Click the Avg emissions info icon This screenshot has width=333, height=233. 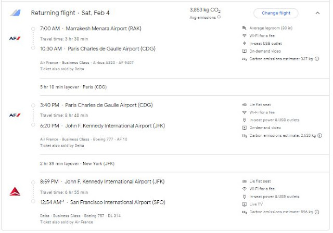[219, 17]
